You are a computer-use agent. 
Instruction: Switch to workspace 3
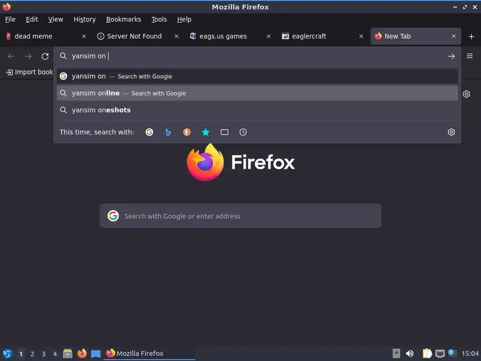point(44,354)
